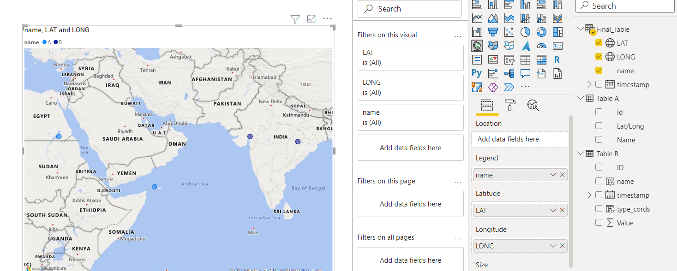Viewport: 677px width, 271px height.
Task: Open the LAT is (All) filter card
Action: [x=410, y=58]
